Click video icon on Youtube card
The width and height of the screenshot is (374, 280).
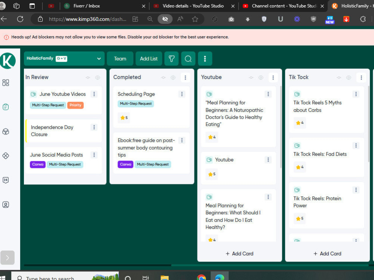[x=209, y=160]
